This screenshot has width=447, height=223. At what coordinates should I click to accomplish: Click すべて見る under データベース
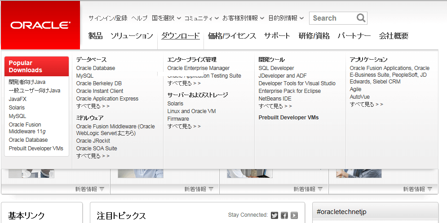pyautogui.click(x=93, y=106)
